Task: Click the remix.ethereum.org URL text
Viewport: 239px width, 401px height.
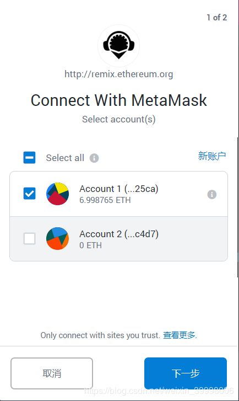Action: click(x=119, y=74)
